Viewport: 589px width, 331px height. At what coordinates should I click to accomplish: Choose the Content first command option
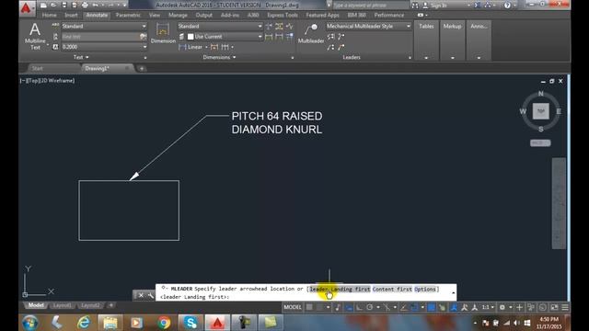tap(392, 289)
